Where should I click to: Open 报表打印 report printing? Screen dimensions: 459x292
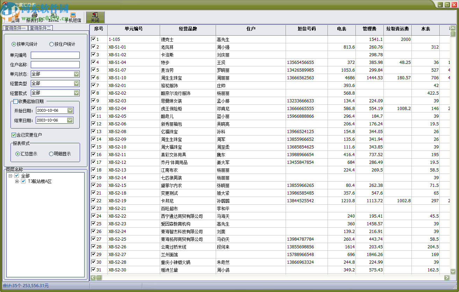(35, 17)
